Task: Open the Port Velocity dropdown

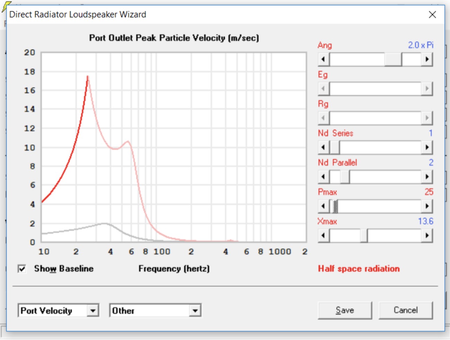Action: pos(93,311)
